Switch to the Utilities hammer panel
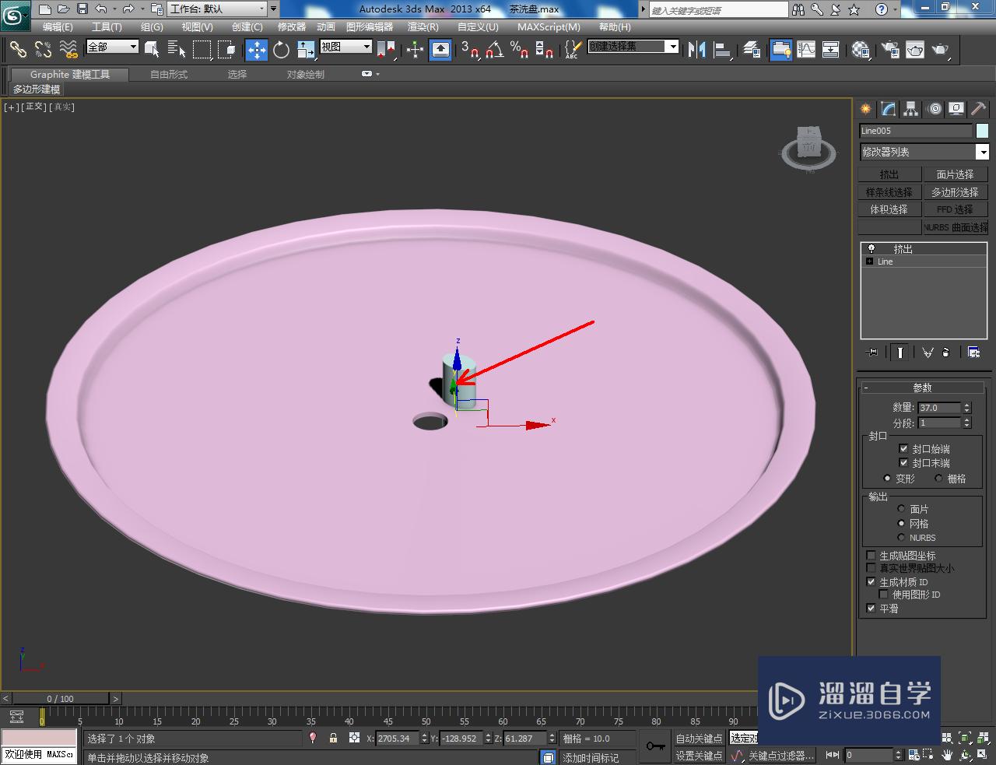Viewport: 996px width, 765px height. click(978, 109)
